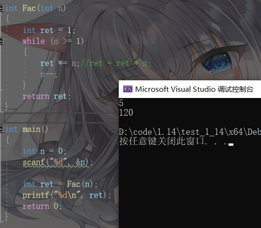Collapse the Fac function code block
Image resolution: width=261 pixels, height=228 pixels.
(1, 8)
